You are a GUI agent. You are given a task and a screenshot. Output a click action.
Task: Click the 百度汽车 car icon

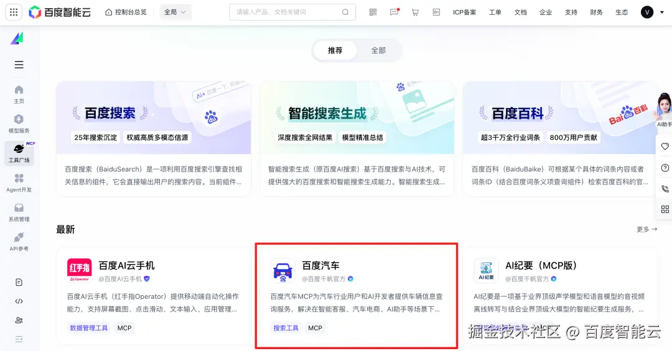click(283, 270)
